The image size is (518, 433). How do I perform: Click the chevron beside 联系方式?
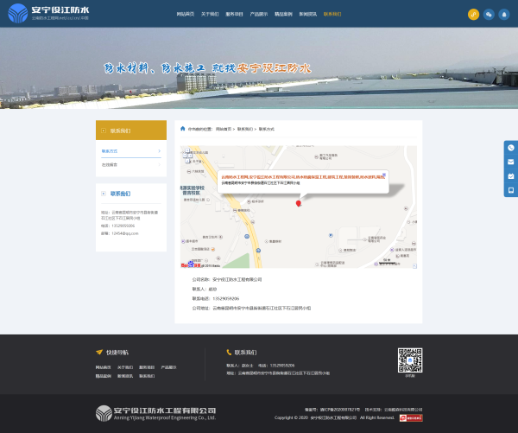159,151
